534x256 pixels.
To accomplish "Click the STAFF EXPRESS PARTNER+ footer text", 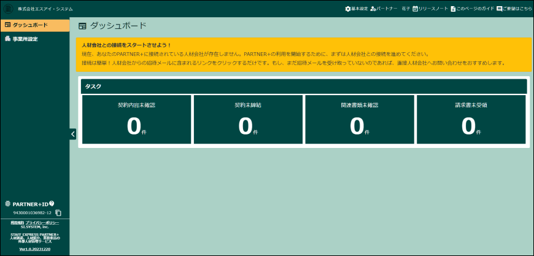I will coord(35,235).
